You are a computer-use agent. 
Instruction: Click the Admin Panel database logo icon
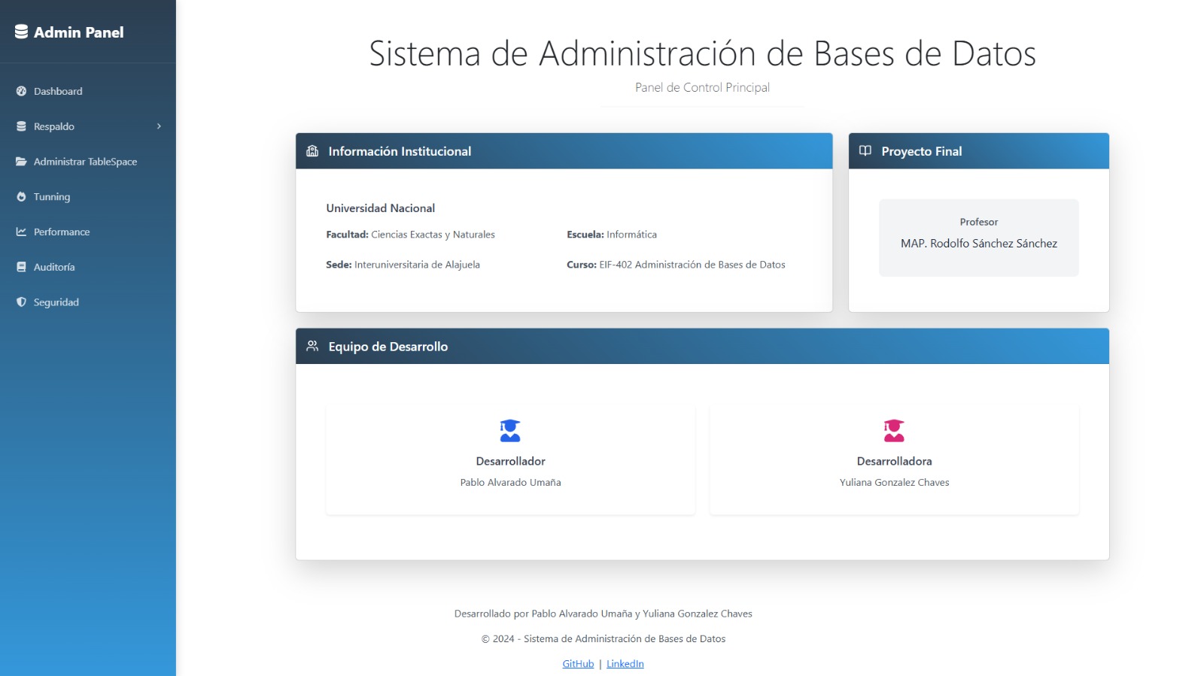[21, 32]
